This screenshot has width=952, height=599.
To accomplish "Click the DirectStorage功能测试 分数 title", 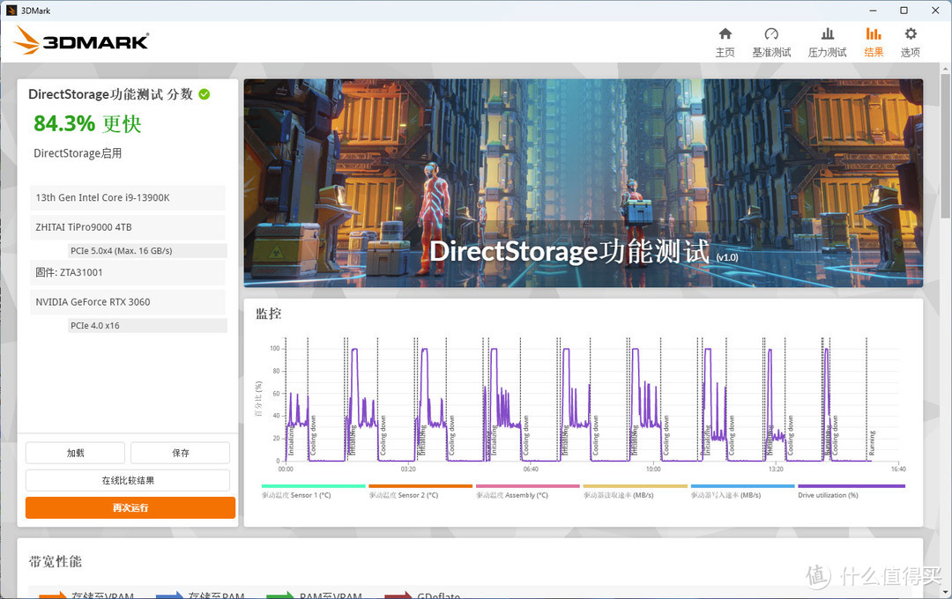I will [110, 94].
